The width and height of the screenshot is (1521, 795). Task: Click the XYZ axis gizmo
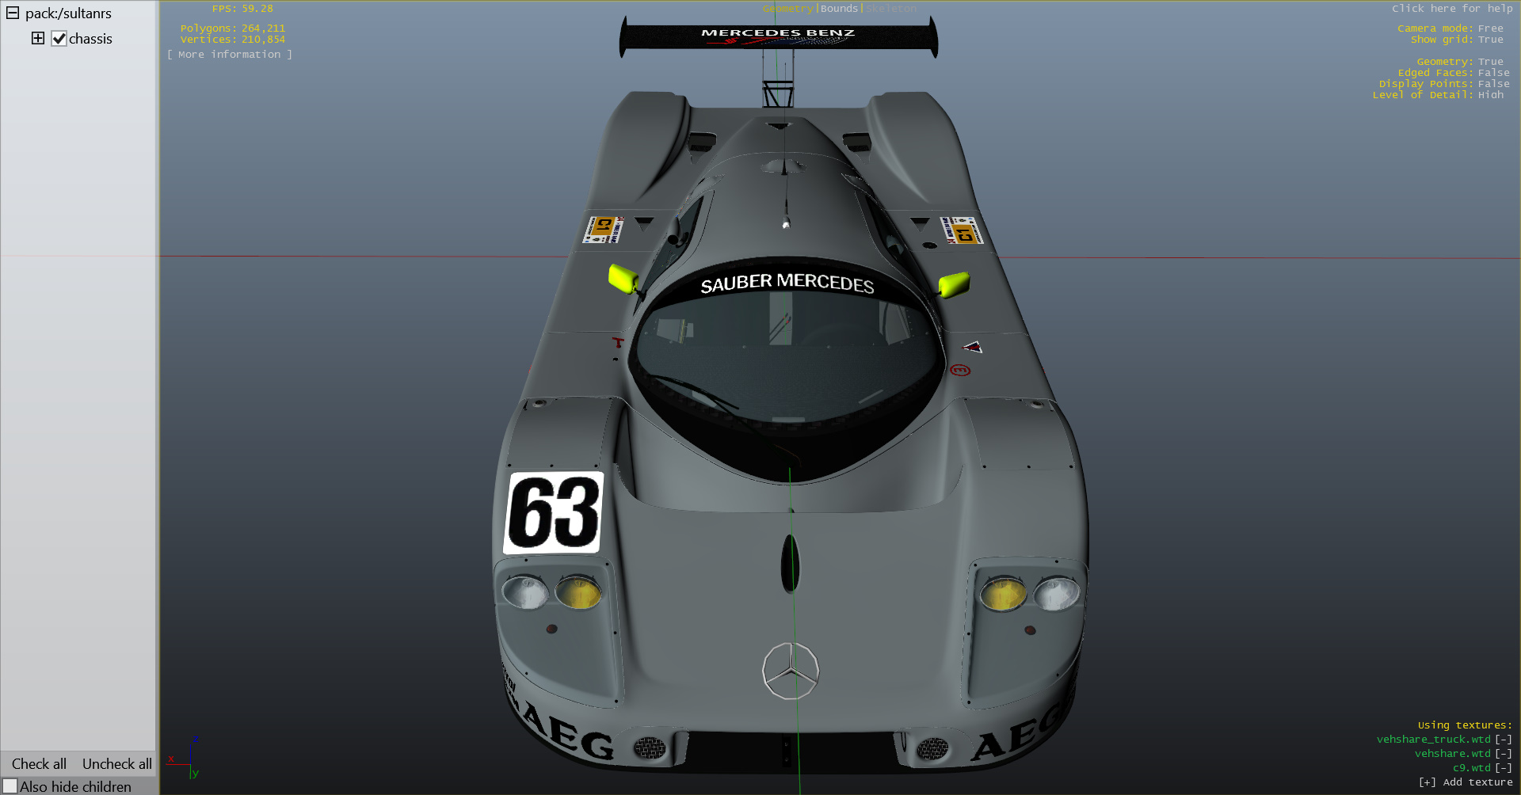click(x=185, y=758)
